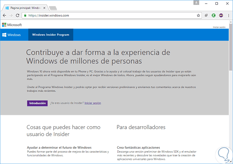Open the gray stacked-pages extension icon
The height and width of the screenshot is (164, 233).
pos(206,15)
